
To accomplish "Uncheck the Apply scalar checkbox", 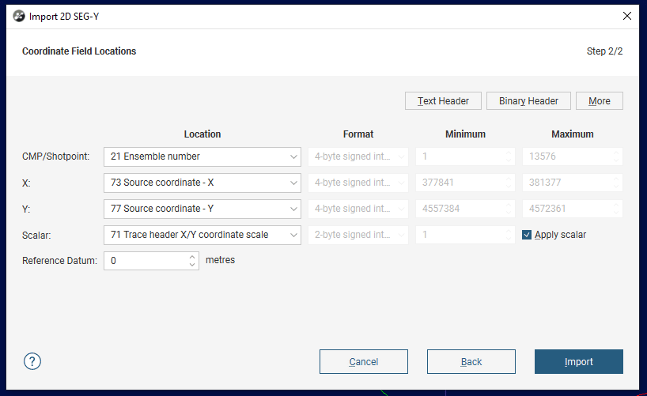I will coord(527,235).
